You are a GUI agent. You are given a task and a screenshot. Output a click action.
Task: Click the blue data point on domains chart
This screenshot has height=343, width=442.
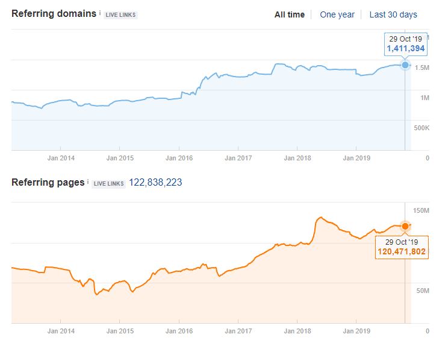click(x=405, y=65)
